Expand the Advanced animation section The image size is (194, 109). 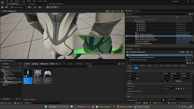point(126,94)
